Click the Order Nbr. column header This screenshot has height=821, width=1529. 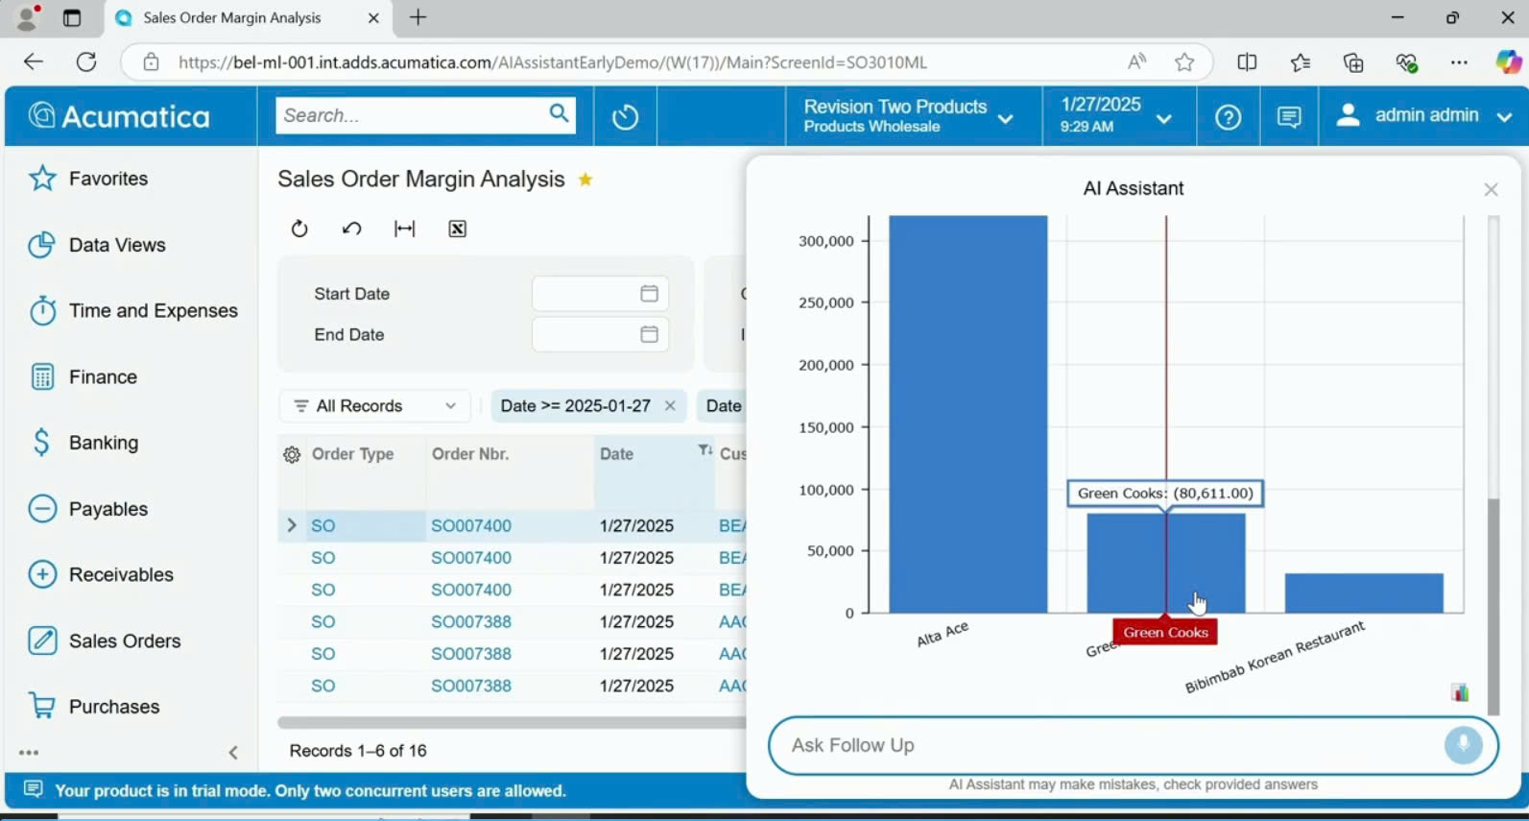click(470, 454)
